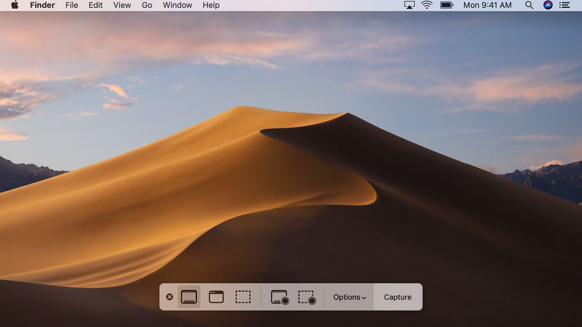Open the Help menu
The width and height of the screenshot is (582, 327).
pos(211,5)
